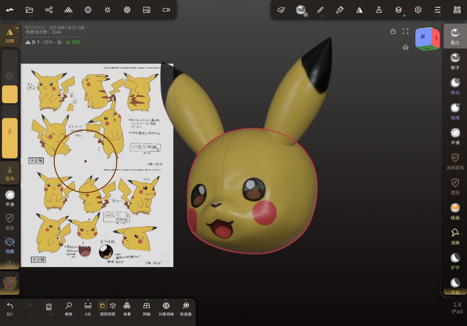Click the undo button showing 321

10,309
